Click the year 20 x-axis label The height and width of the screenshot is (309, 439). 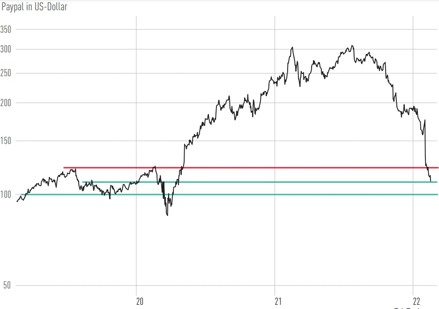point(139,301)
